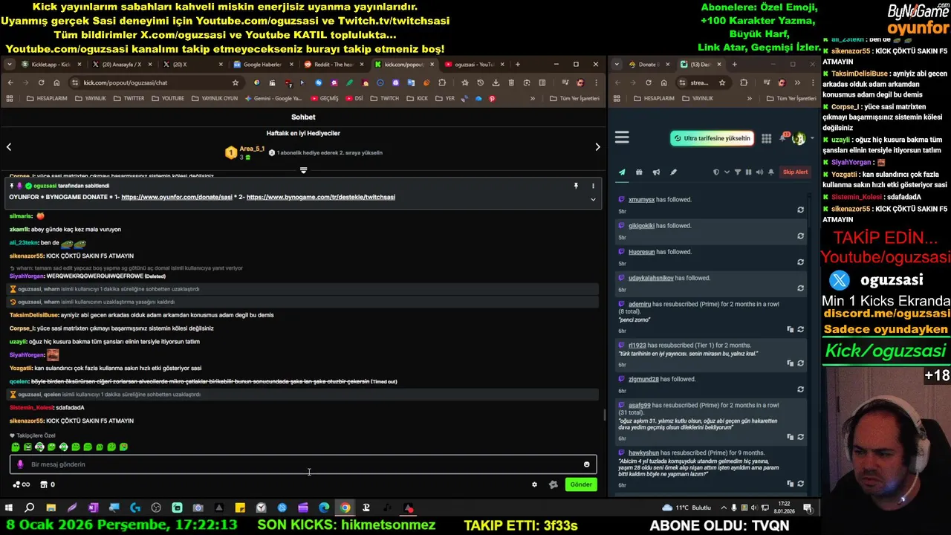Click Skip Alert button
The image size is (951, 535).
(795, 172)
